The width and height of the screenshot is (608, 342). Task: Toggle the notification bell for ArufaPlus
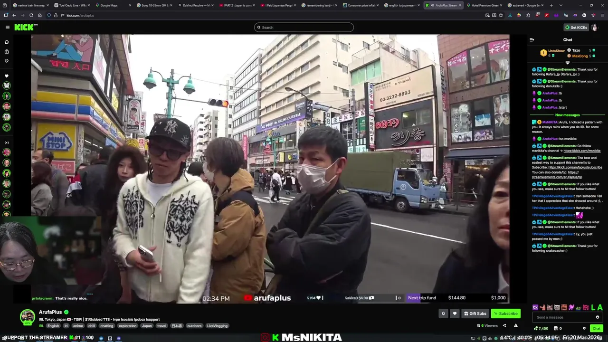443,313
